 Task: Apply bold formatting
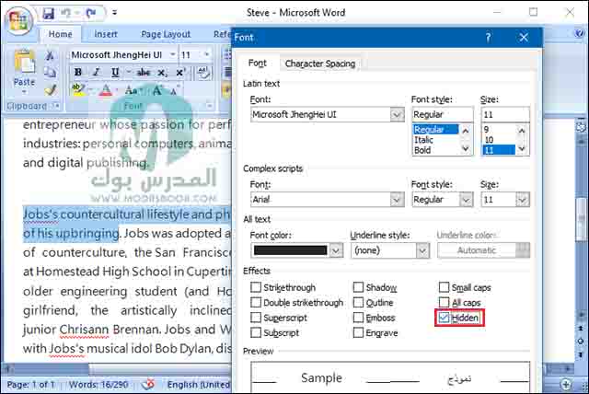77,72
